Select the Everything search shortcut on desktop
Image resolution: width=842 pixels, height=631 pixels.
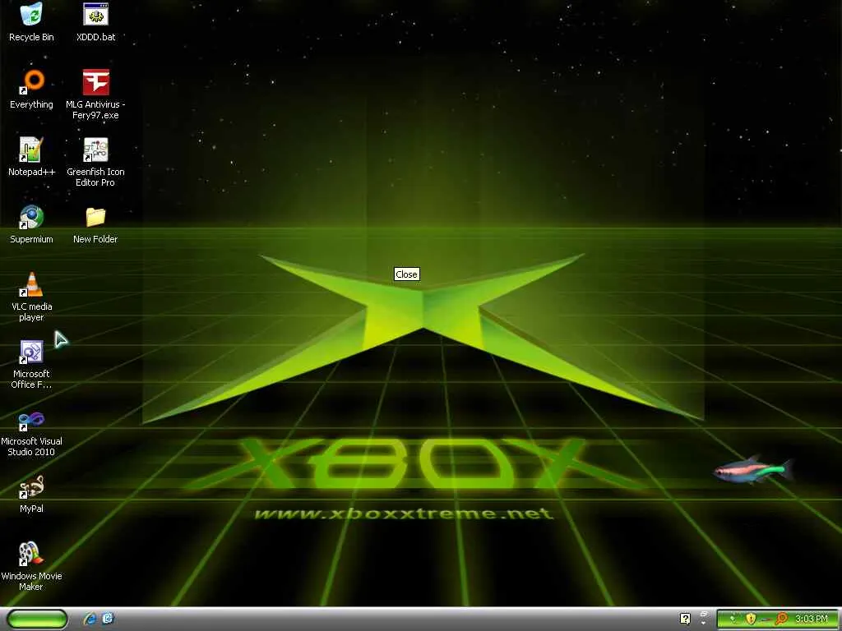tap(31, 82)
